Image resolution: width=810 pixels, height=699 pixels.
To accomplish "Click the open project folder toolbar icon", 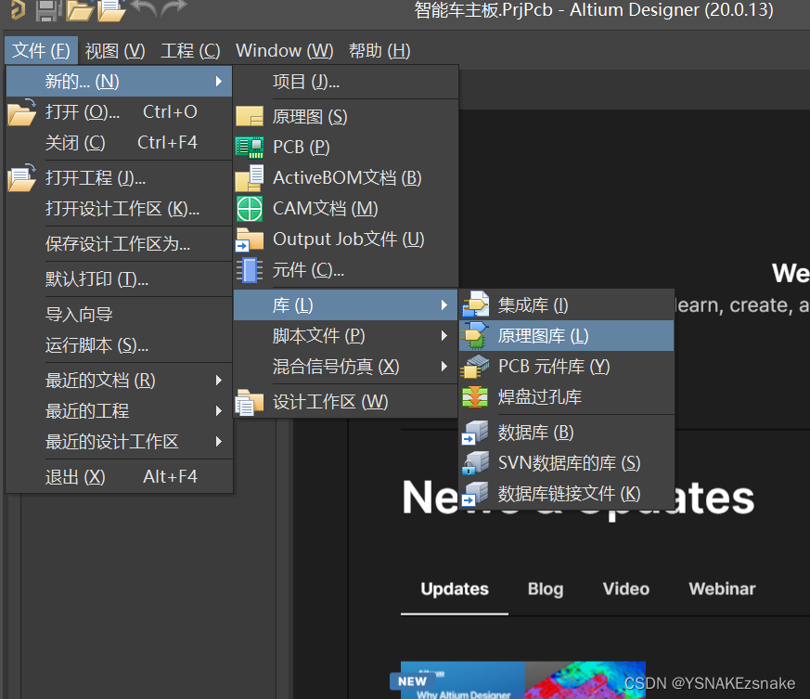I will click(111, 10).
